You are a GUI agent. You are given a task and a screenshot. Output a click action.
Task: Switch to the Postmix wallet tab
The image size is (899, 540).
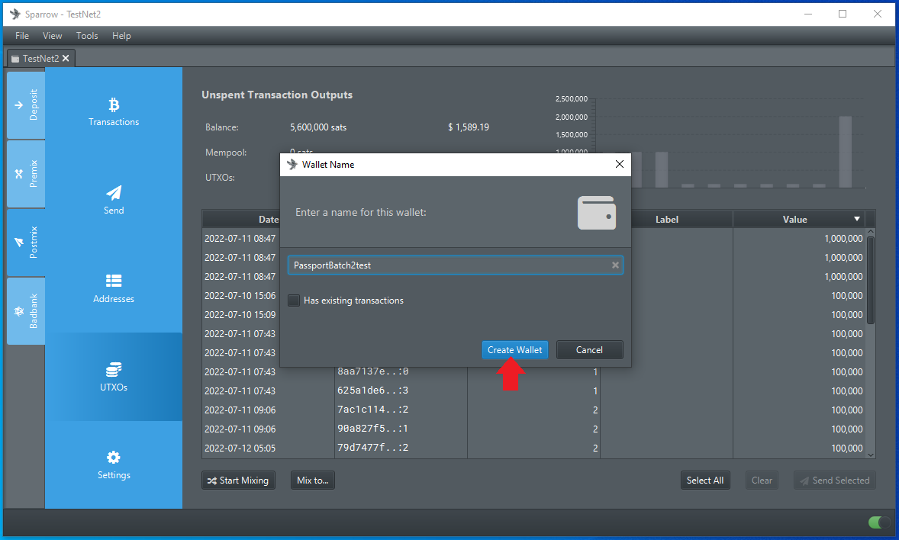pyautogui.click(x=26, y=243)
